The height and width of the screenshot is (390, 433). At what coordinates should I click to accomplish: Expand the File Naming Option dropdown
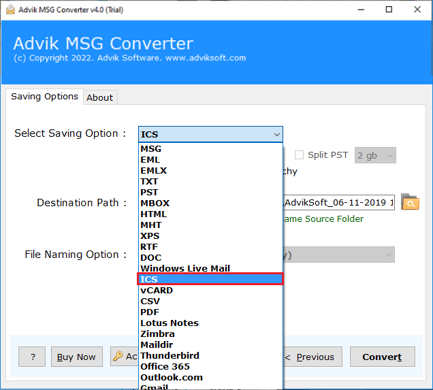pos(389,255)
